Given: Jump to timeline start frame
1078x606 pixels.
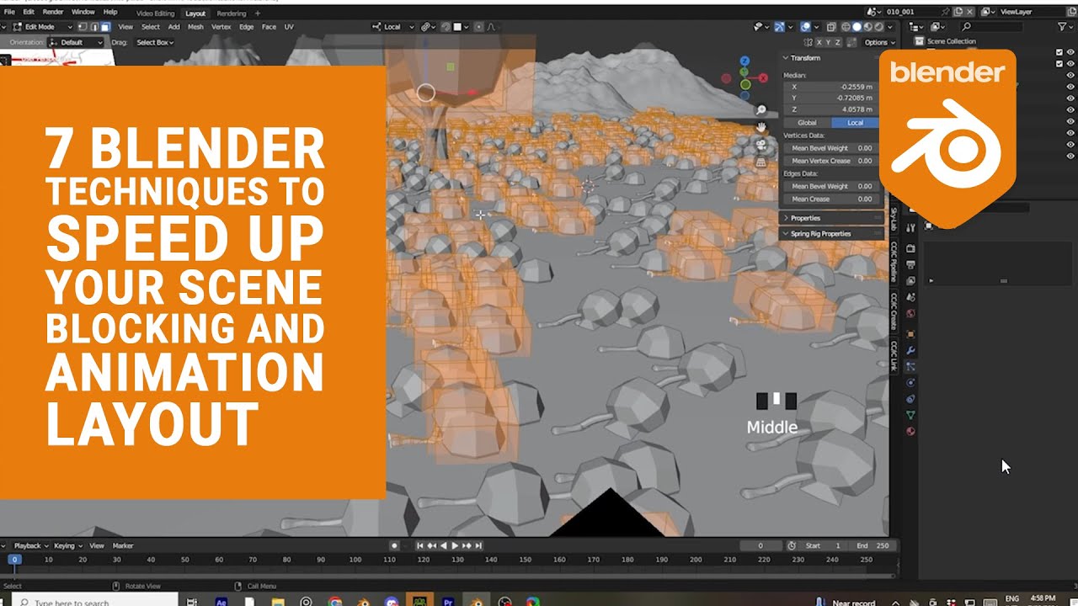Looking at the screenshot, I should tap(421, 545).
